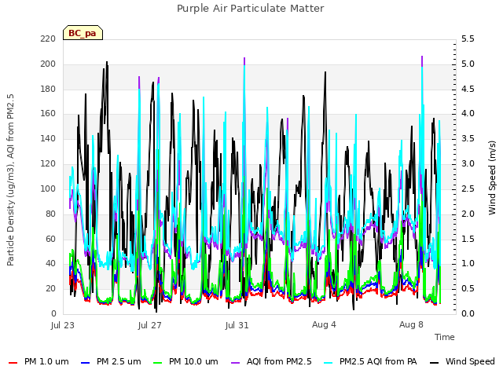The image size is (503, 377).
Task: Toggle the PM 10.0 um legend entry
Action: tap(185, 361)
